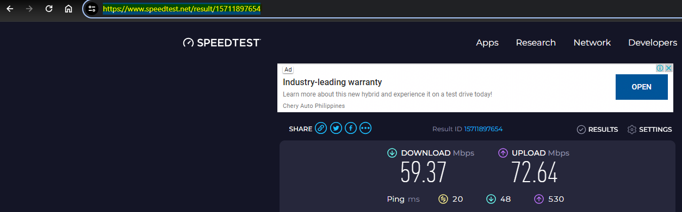Viewport: 682px width, 212px height.
Task: Click the Chery Auto Philippines advertiser text
Action: (314, 106)
